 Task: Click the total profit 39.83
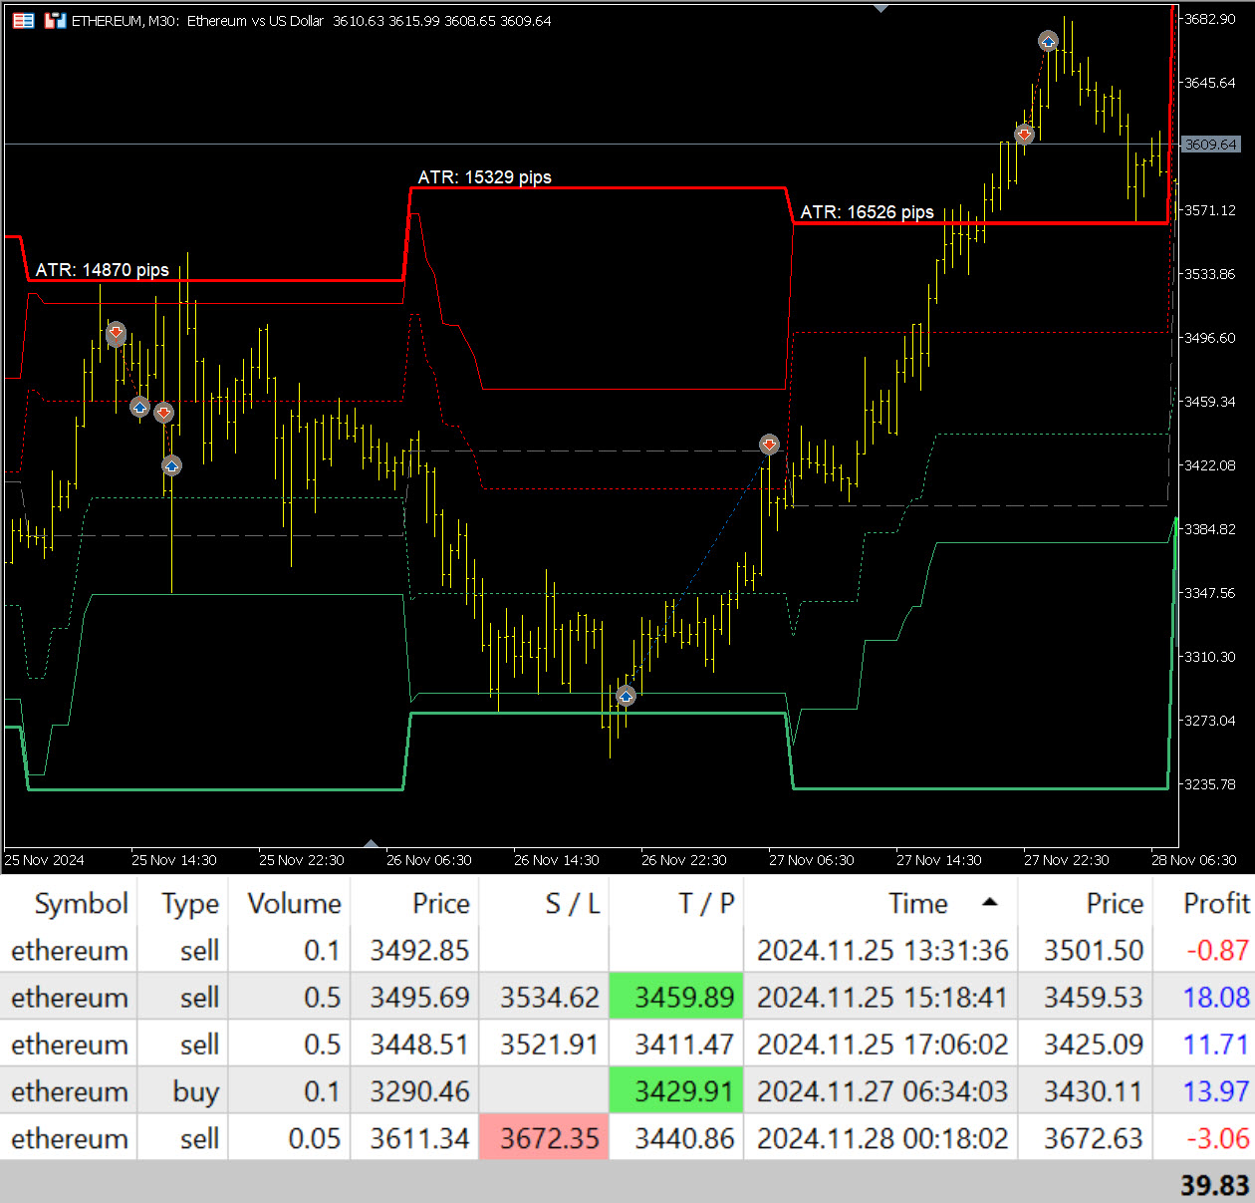1215,1184
